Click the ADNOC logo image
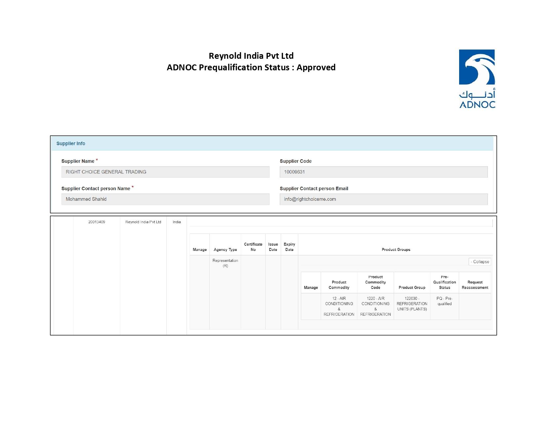The width and height of the screenshot is (545, 421). click(x=477, y=79)
